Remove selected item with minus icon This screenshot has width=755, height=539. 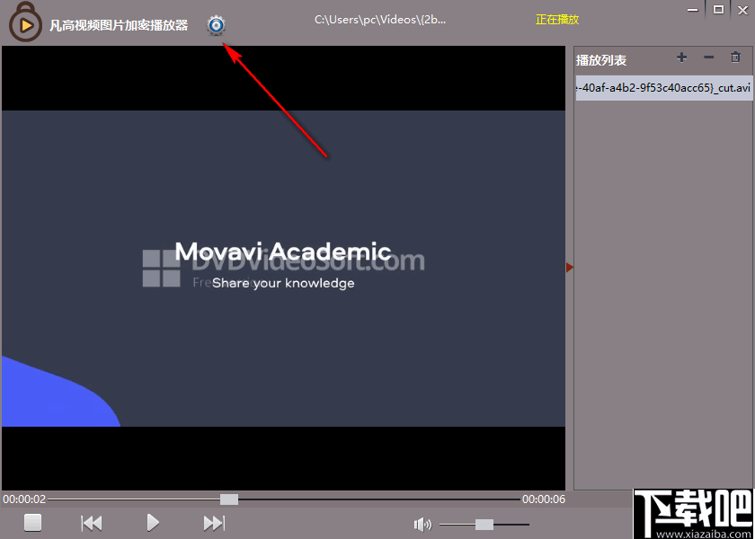708,57
